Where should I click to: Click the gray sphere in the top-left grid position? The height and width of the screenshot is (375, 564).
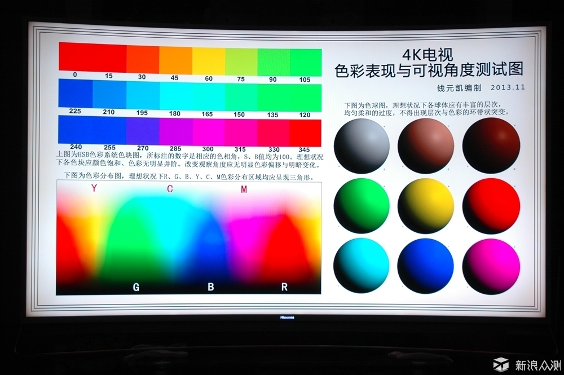pyautogui.click(x=361, y=147)
